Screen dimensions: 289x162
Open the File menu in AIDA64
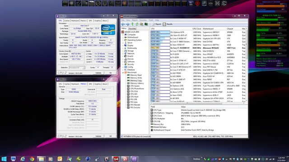pos(123,20)
